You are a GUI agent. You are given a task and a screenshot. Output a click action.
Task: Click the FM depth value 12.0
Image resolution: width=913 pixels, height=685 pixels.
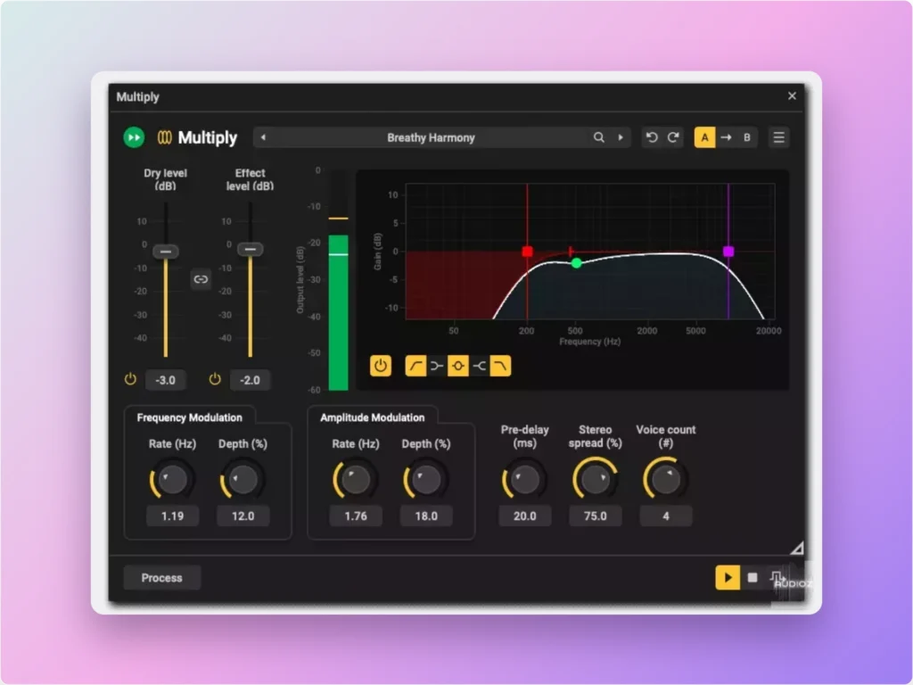[243, 516]
